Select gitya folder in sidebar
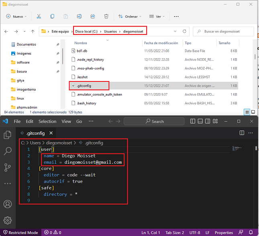This screenshot has width=259, height=236. coord(20,80)
